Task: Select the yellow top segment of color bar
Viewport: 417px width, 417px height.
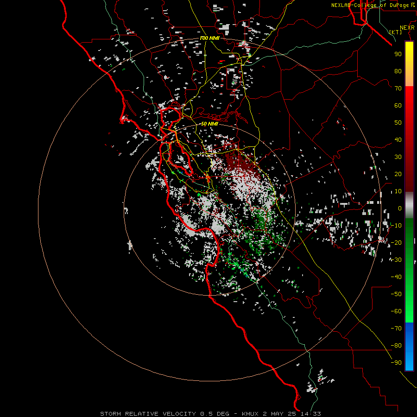Action: click(x=409, y=64)
